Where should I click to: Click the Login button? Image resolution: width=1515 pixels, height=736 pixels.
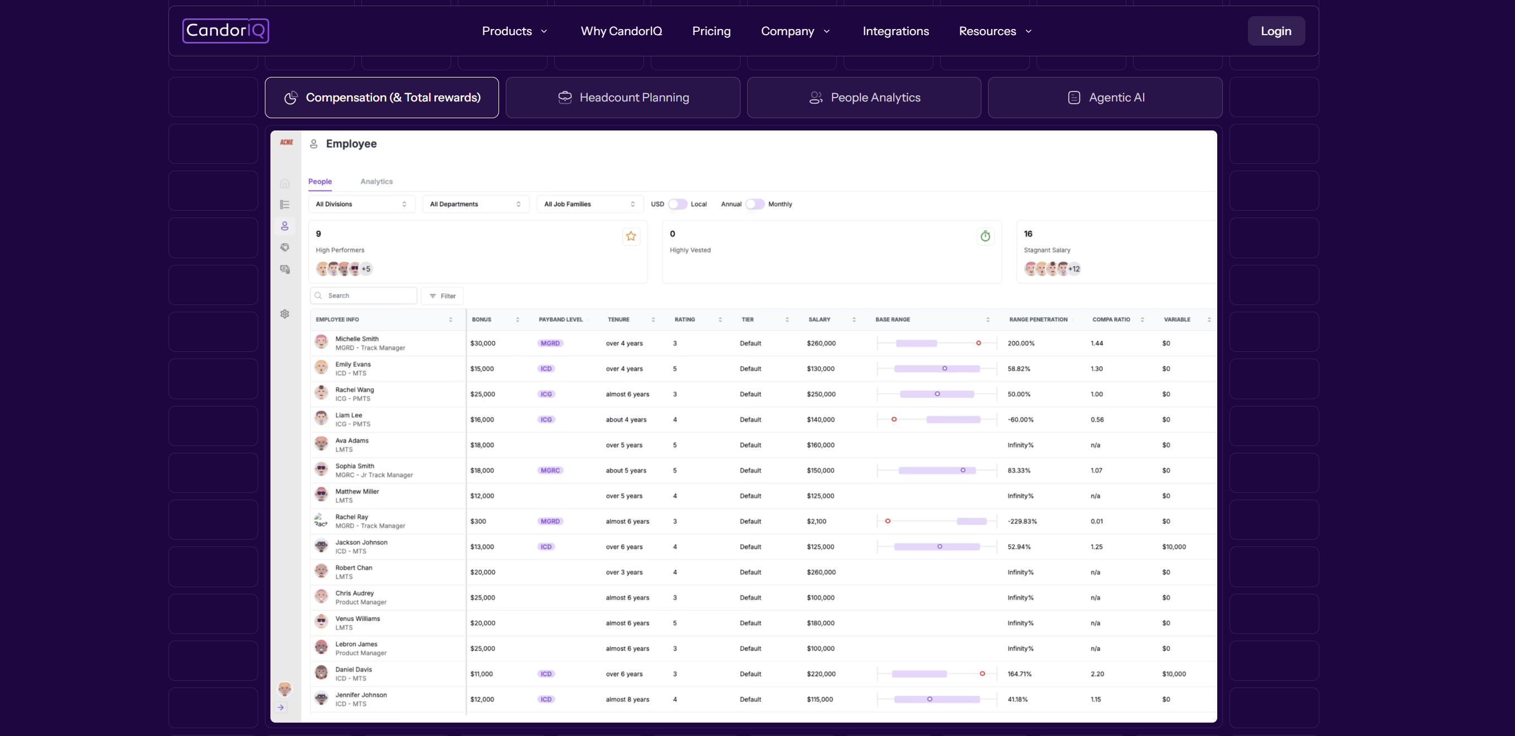1276,31
